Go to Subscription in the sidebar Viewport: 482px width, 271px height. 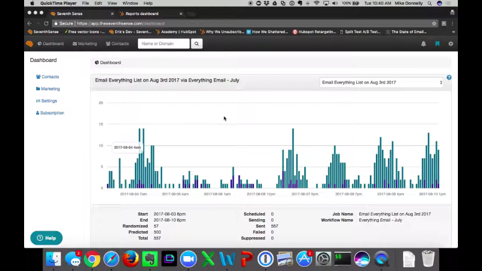(x=50, y=113)
